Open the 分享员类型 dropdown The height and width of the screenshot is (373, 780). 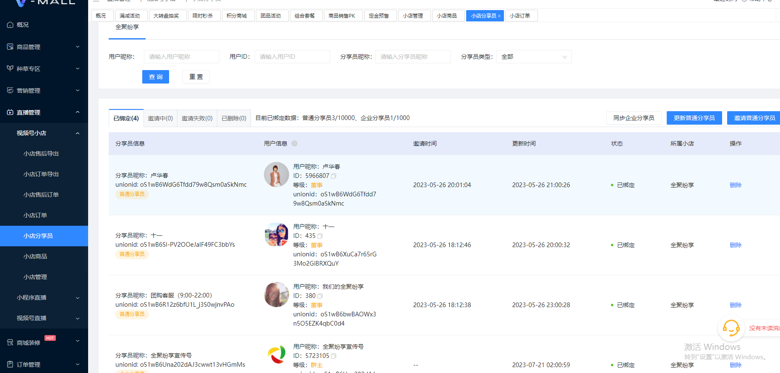point(534,57)
